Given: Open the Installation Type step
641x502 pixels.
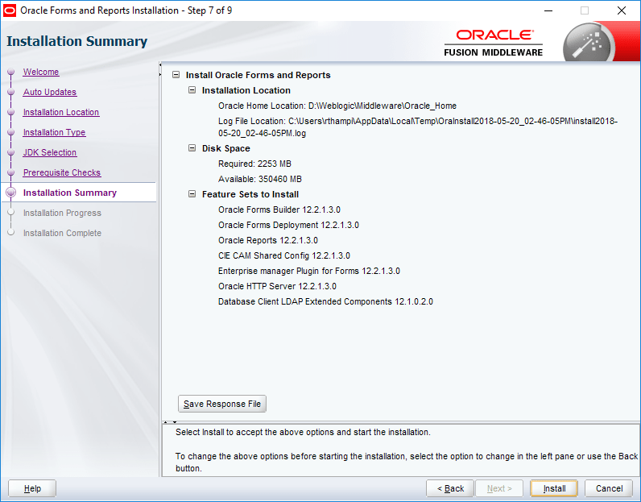Looking at the screenshot, I should (x=55, y=132).
